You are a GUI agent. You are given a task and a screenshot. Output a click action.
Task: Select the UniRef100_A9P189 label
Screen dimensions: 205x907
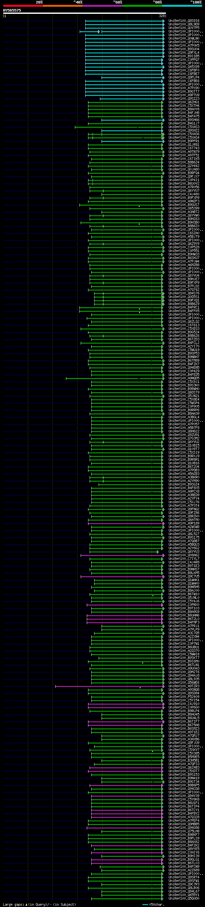coord(184,523)
